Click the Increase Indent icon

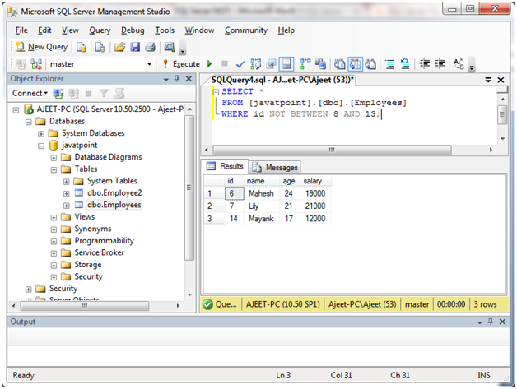pos(440,64)
